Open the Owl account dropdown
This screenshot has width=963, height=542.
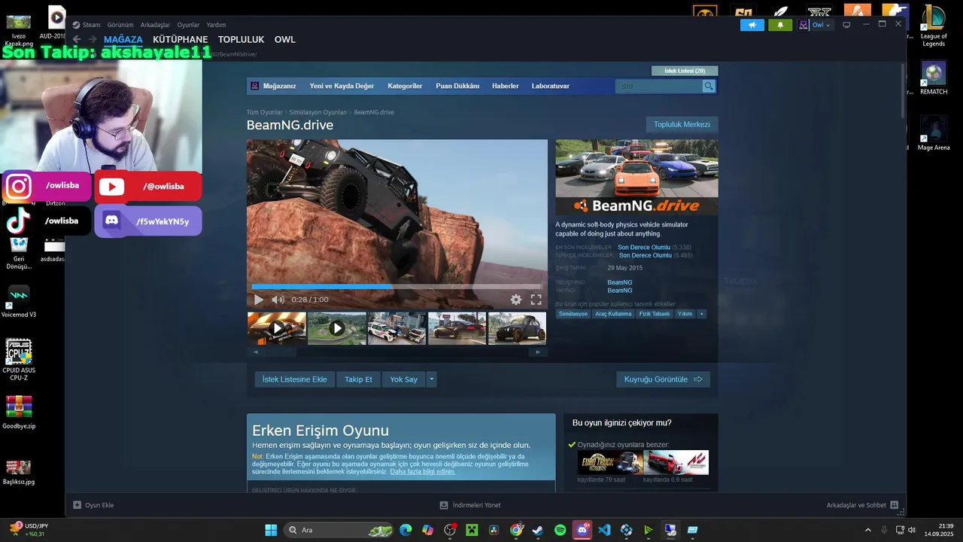[x=815, y=25]
